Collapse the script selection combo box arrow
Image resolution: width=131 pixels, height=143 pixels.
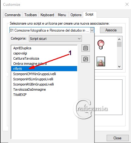pyautogui.click(x=92, y=30)
